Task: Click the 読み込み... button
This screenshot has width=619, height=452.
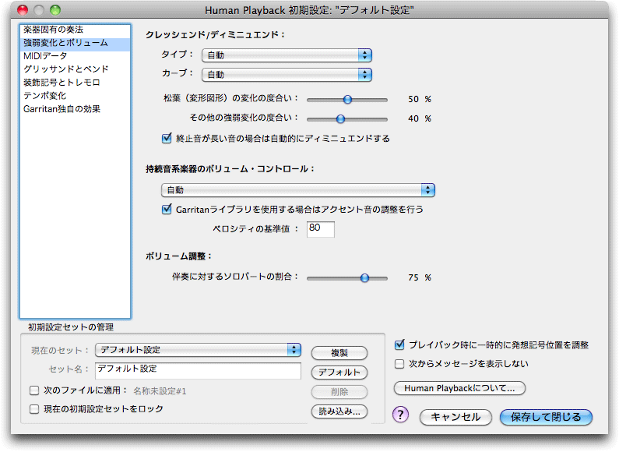Action: click(x=339, y=411)
